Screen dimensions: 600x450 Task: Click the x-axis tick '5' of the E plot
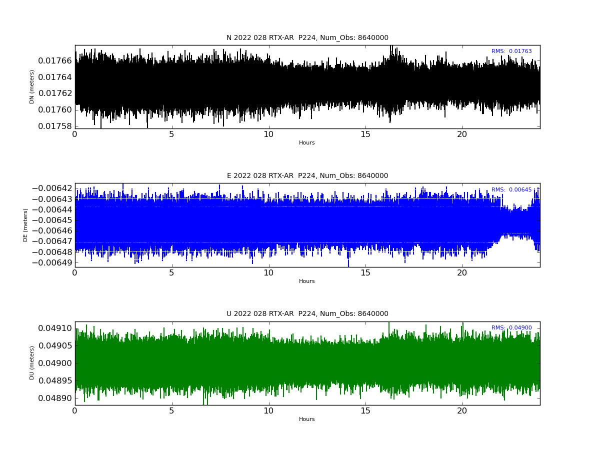click(171, 273)
